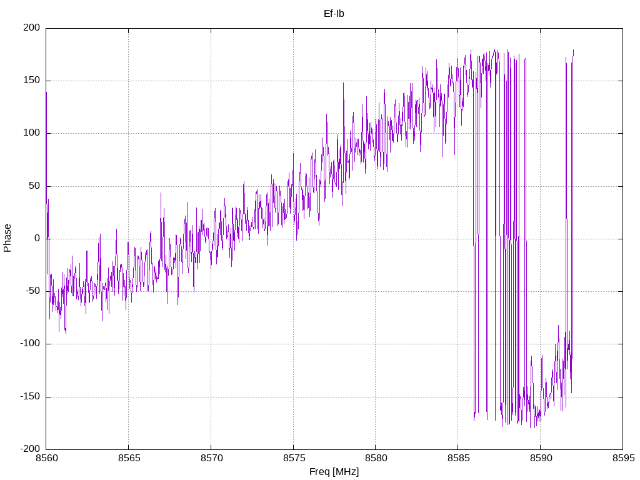Click the y-axis tick label 200
The image size is (640, 480).
[x=32, y=27]
